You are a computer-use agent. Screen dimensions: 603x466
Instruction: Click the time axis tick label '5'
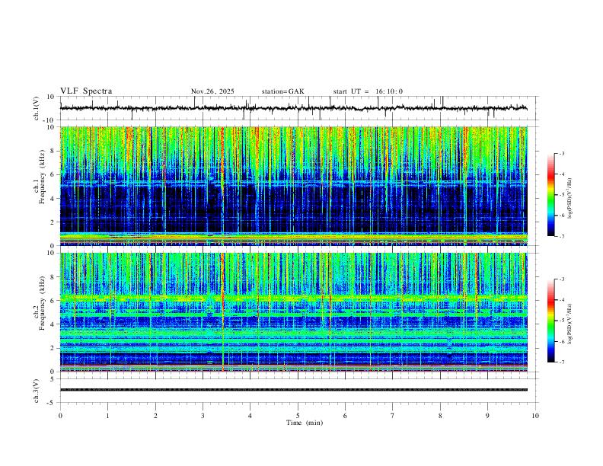pos(298,416)
